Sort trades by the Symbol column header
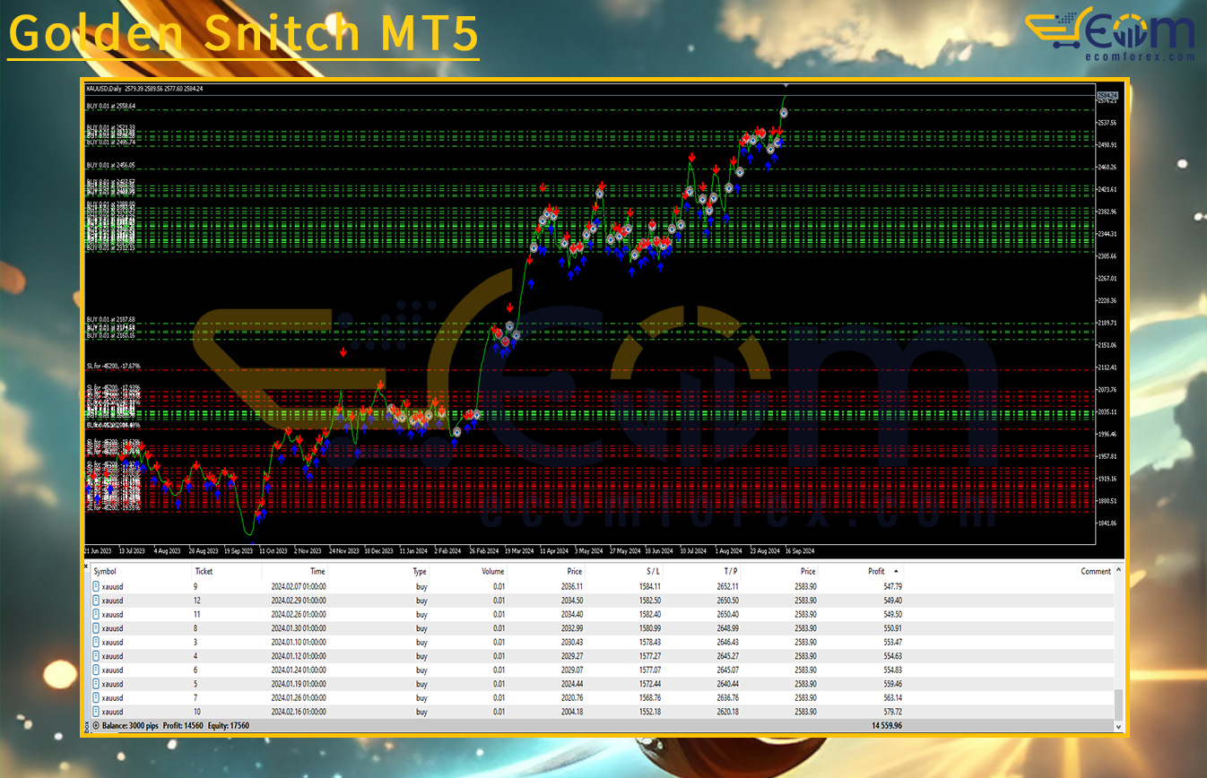Viewport: 1207px width, 778px height. tap(104, 571)
